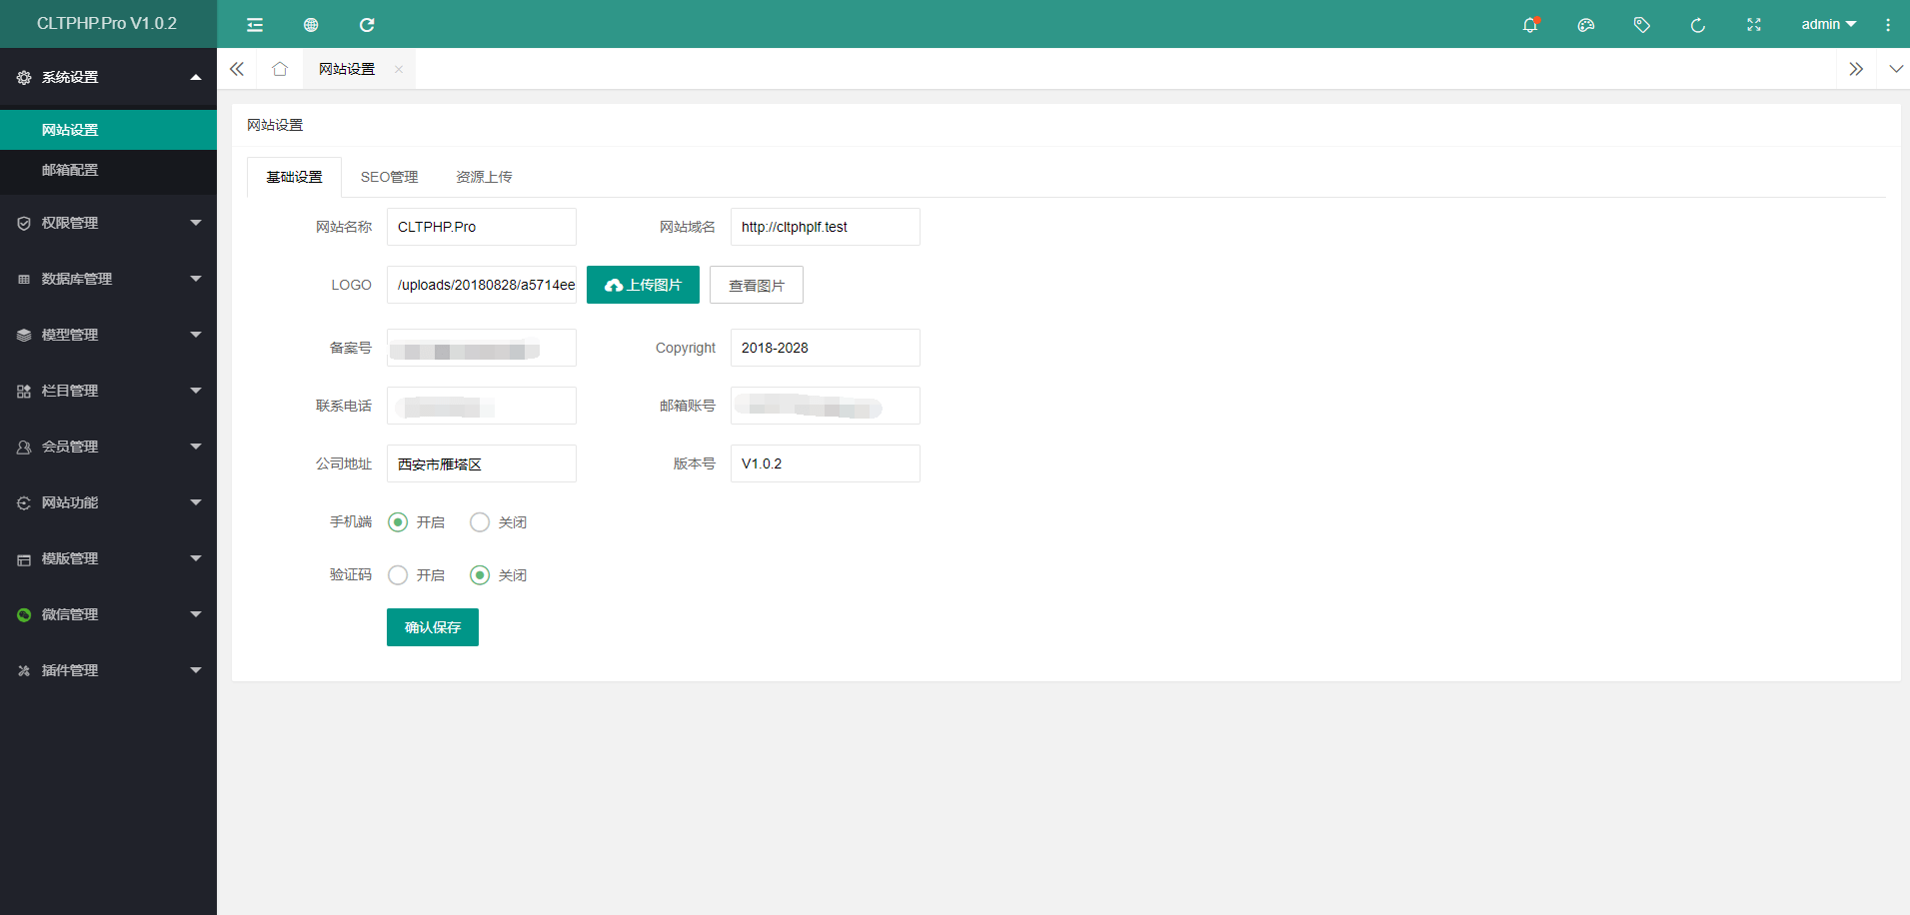Click the 数据库管理 table icon
The height and width of the screenshot is (915, 1910).
click(24, 279)
